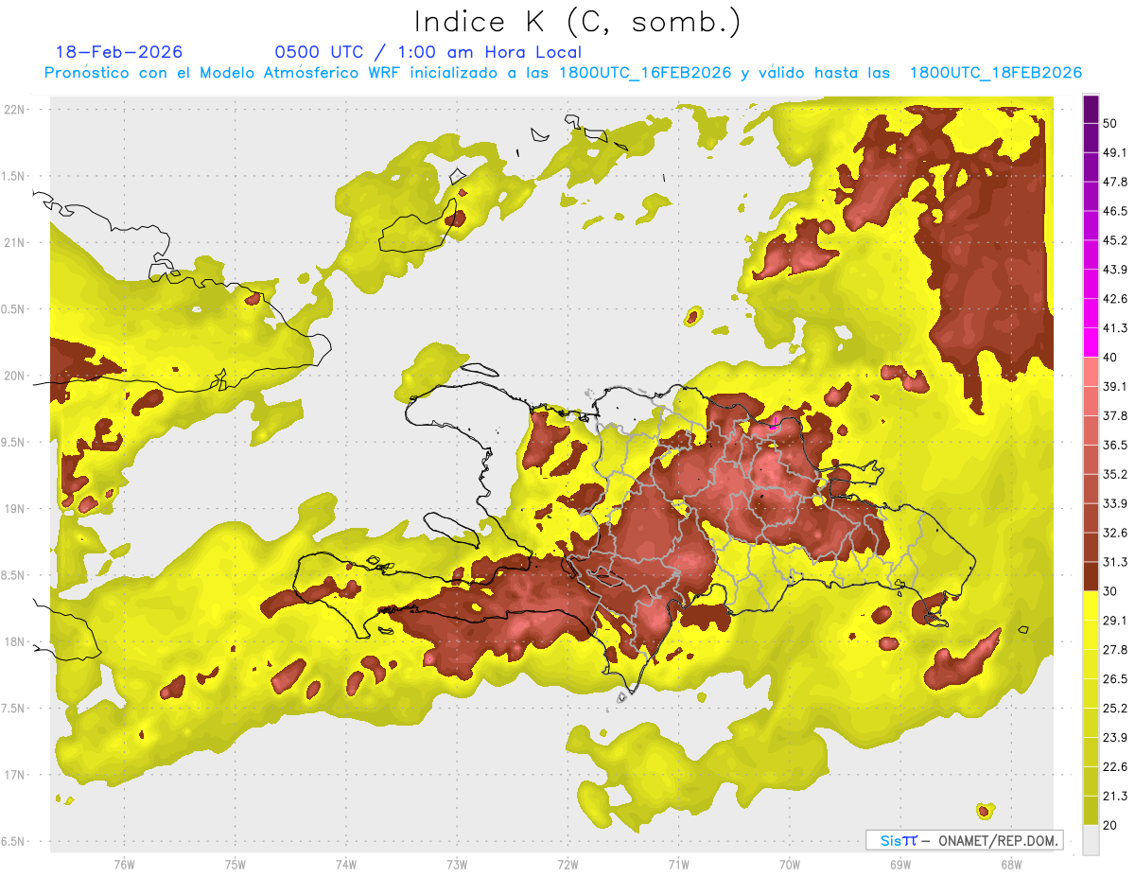The width and height of the screenshot is (1135, 877).
Task: Click the small magenta K-index peak on the northern Dominican coast
Action: (x=775, y=423)
